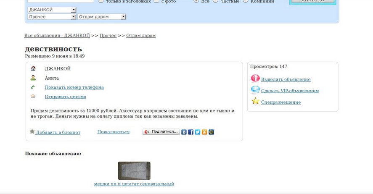The height and width of the screenshot is (194, 373).
Task: Open the Отдам даром breadcrumb link
Action: (x=141, y=35)
